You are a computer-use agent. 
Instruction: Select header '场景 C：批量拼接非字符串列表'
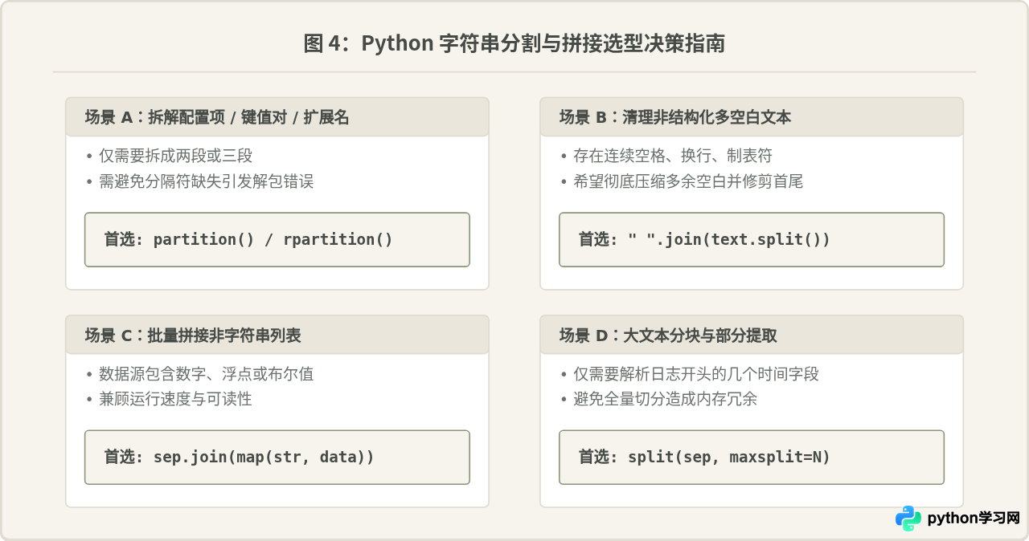277,335
